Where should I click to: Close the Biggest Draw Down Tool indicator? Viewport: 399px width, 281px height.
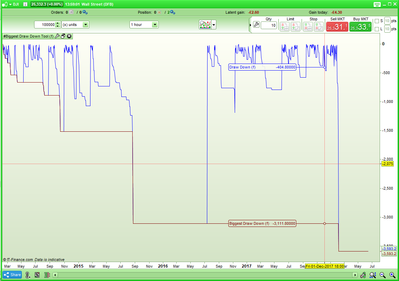[x=69, y=36]
